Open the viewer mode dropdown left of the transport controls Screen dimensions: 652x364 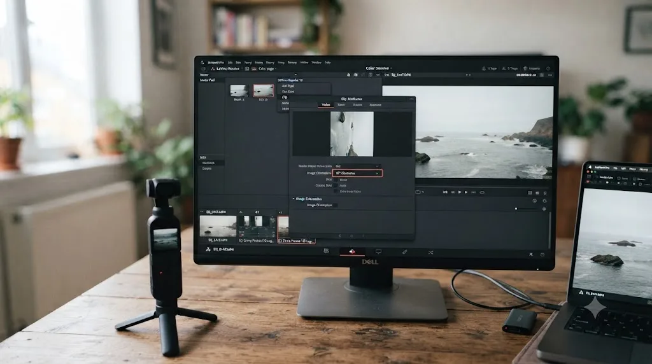(x=419, y=192)
